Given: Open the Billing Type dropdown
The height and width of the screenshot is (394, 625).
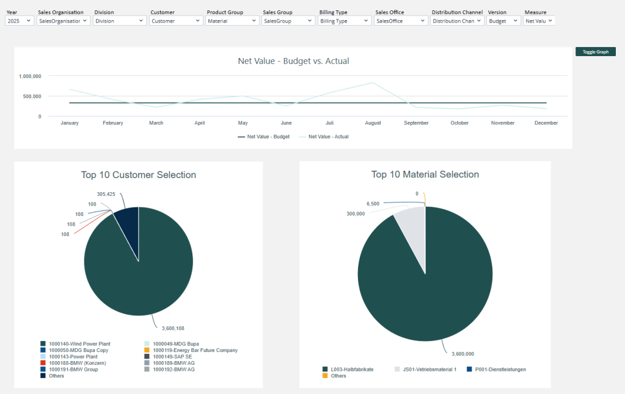Looking at the screenshot, I should pyautogui.click(x=345, y=21).
